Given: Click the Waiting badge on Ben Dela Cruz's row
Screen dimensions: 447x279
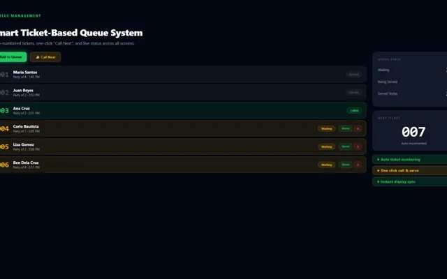Looking at the screenshot, I should click(327, 165).
